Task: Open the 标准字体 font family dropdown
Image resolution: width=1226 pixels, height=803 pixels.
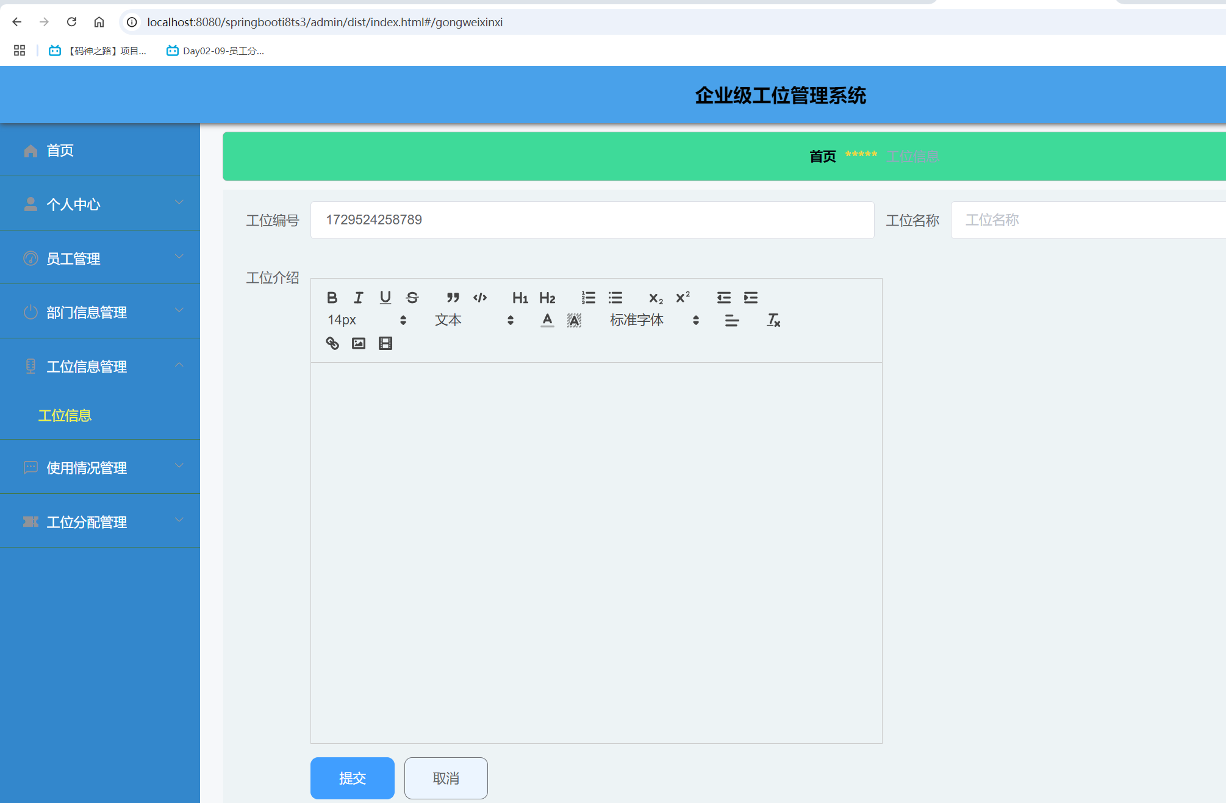Action: [x=637, y=319]
